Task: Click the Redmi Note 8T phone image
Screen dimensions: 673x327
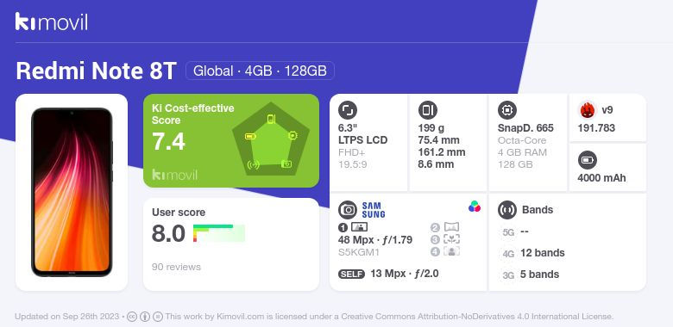Action: click(x=72, y=192)
